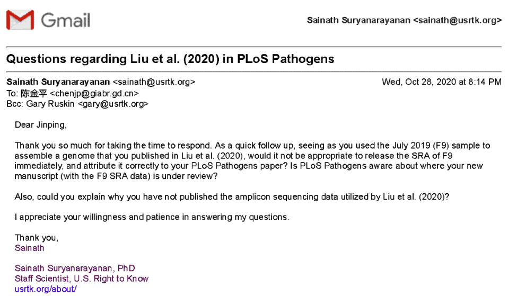Screen dimensions: 517x296
Task: Click the bold sender name Sainath Suryanarayanan
Action: pyautogui.click(x=58, y=82)
